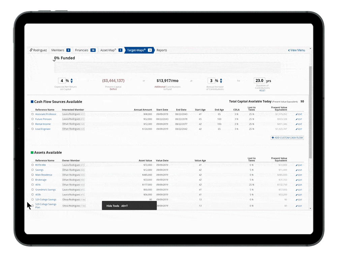Select the Brokerage radio button
Image resolution: width=337 pixels, height=261 pixels.
pyautogui.click(x=32, y=180)
